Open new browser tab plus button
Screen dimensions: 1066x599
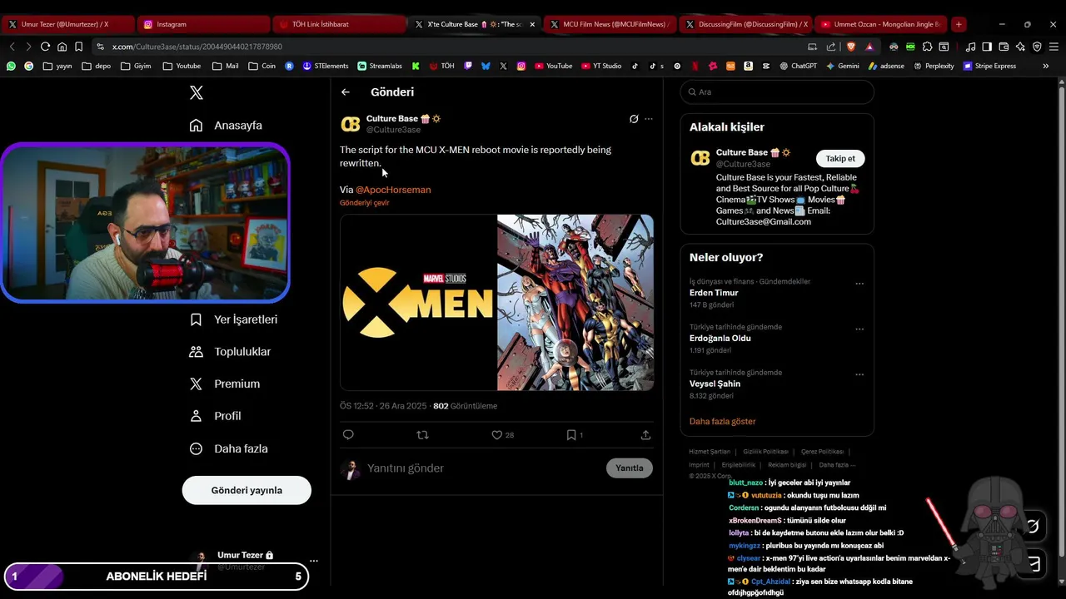[x=959, y=24]
